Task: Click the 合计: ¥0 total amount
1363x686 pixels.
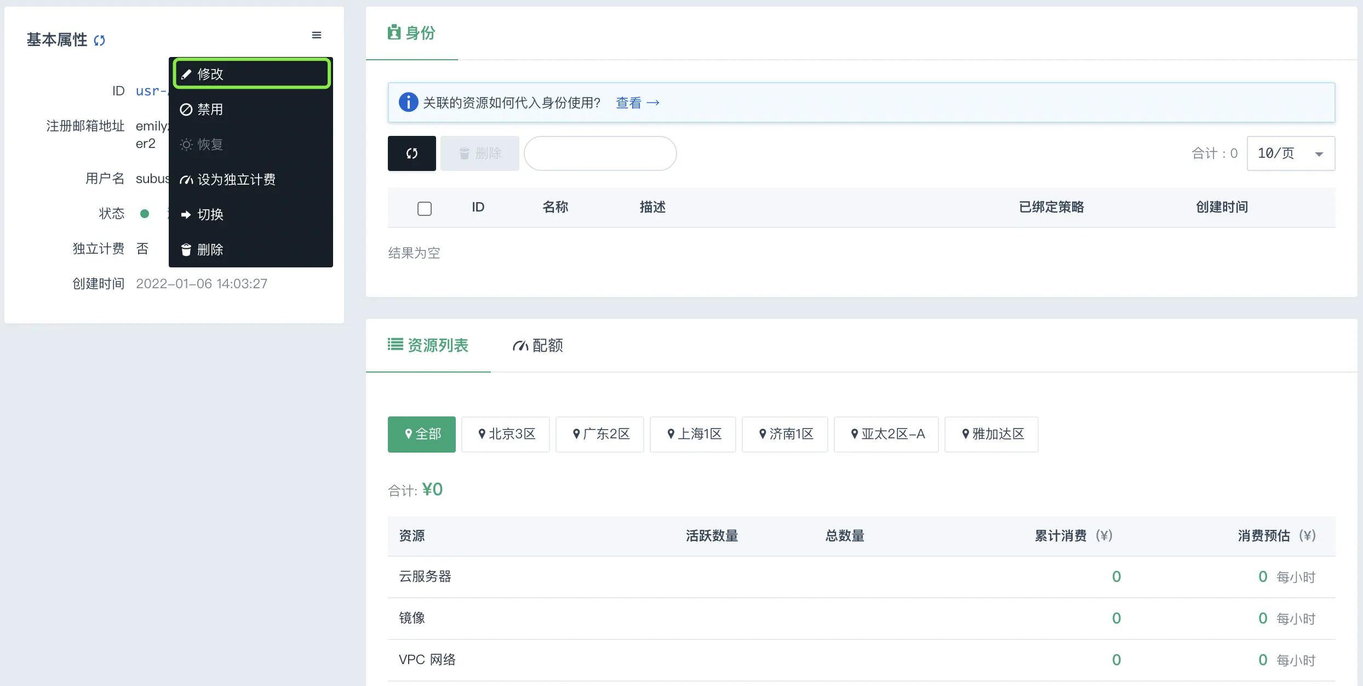Action: [x=415, y=489]
